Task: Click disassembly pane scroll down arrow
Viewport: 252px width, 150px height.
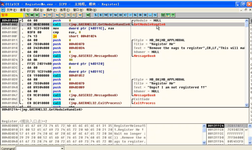Action: point(247,105)
